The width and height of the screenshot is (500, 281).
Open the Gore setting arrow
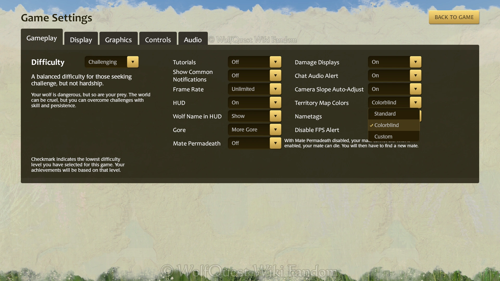[x=275, y=130]
